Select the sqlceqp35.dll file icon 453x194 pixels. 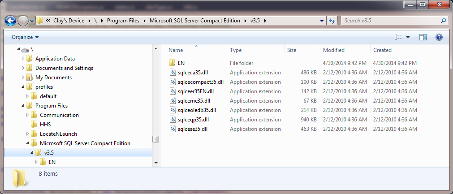tap(173, 120)
